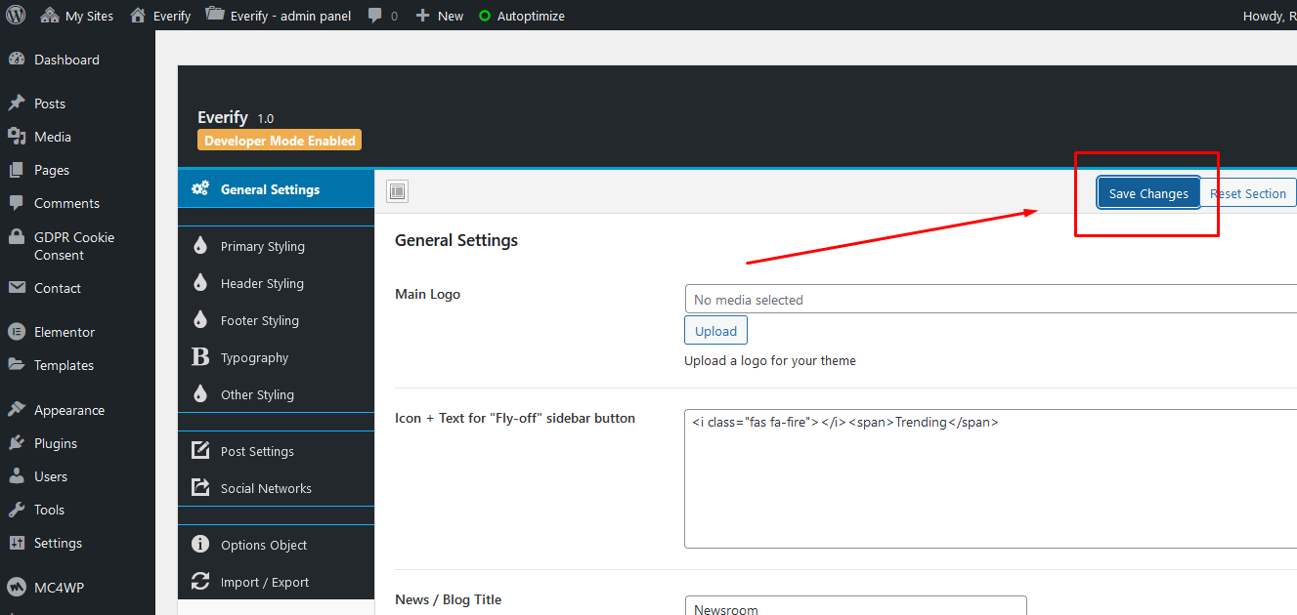Click the MC4WP icon
Viewport: 1297px width, 615px height.
coord(17,588)
